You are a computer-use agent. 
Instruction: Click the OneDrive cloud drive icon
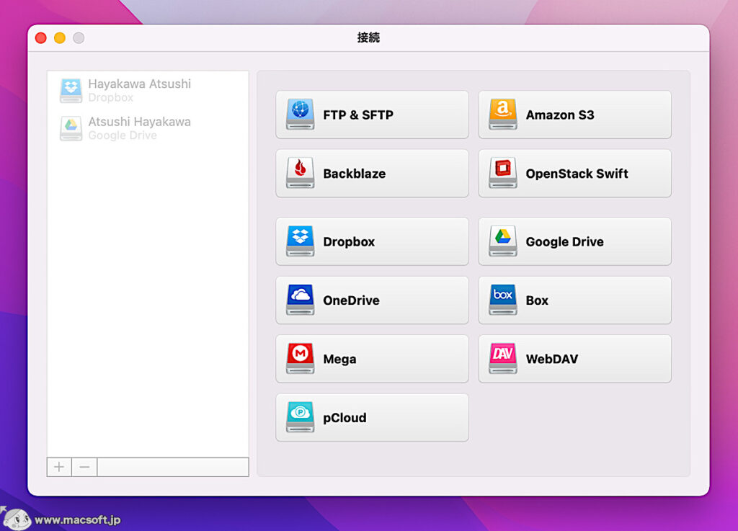coord(301,300)
